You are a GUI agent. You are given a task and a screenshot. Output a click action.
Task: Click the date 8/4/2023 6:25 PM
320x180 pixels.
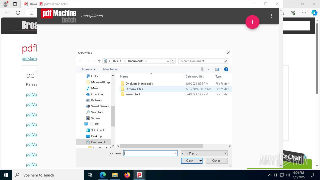click(197, 94)
